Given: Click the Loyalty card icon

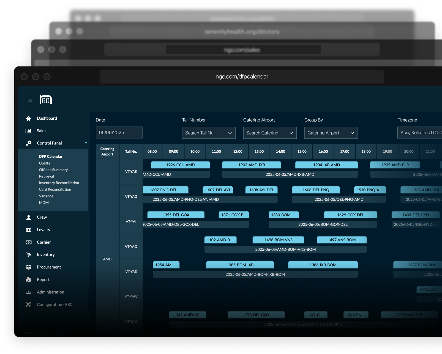Looking at the screenshot, I should point(29,230).
